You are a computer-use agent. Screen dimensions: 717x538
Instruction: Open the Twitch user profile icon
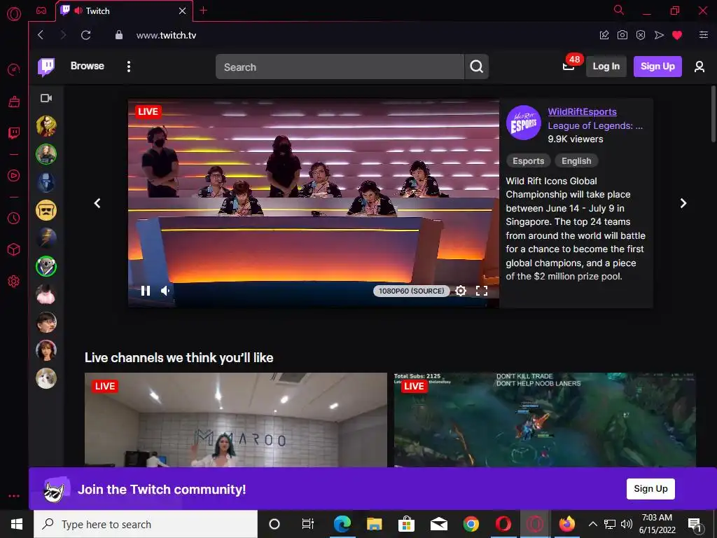click(x=699, y=67)
